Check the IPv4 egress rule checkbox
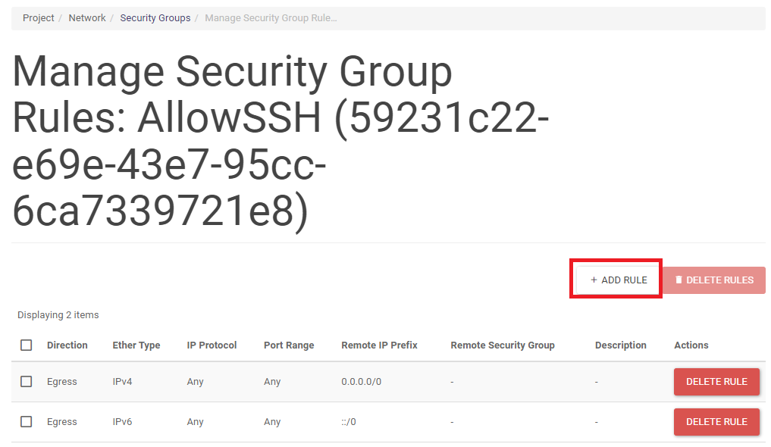The width and height of the screenshot is (771, 447). click(27, 382)
